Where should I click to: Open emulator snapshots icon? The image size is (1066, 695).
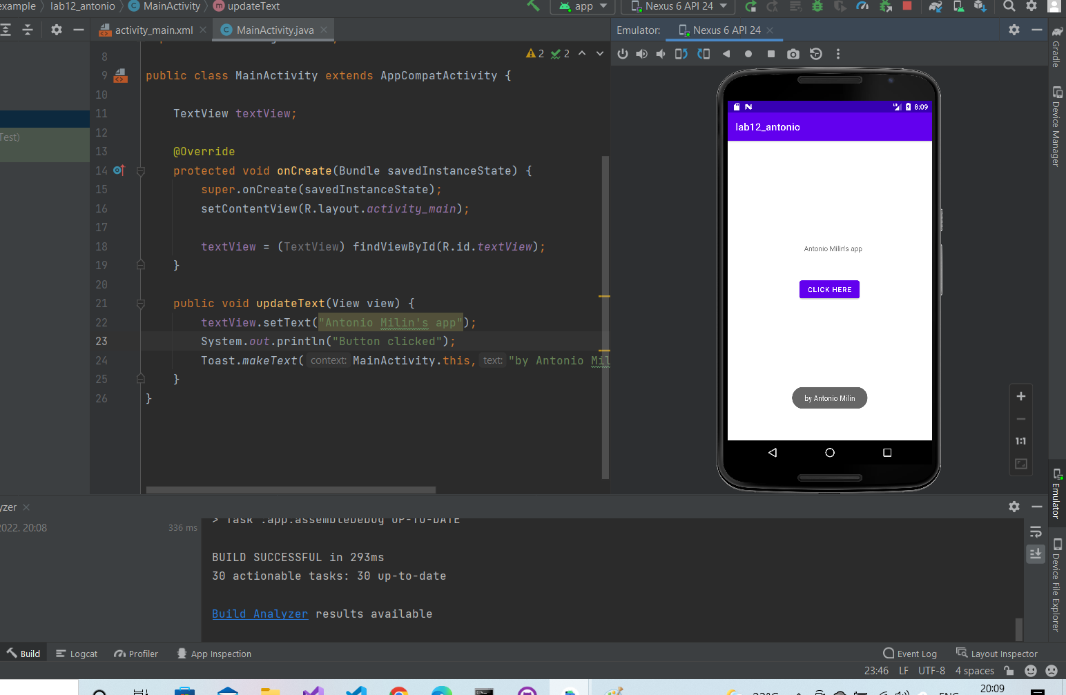816,54
